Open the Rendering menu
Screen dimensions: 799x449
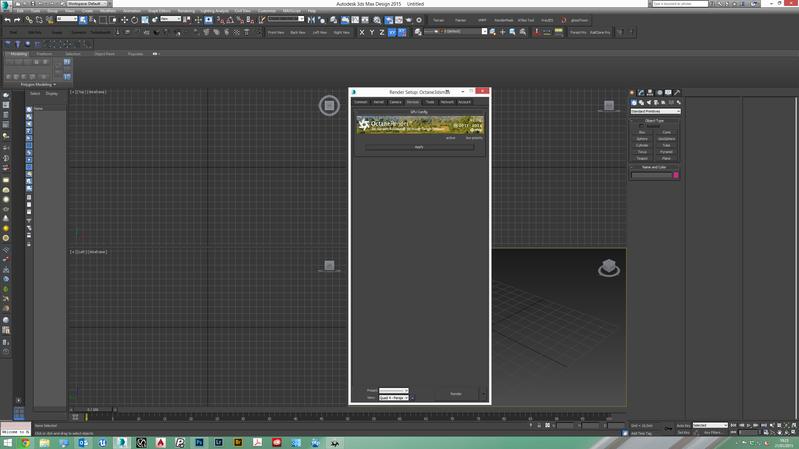(186, 11)
